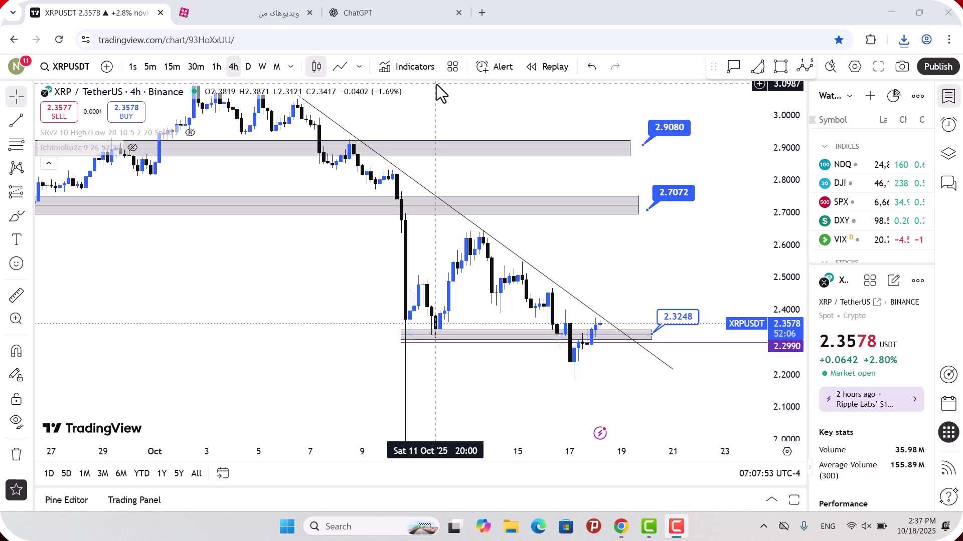
Task: Open Indicators dialog
Action: (406, 67)
